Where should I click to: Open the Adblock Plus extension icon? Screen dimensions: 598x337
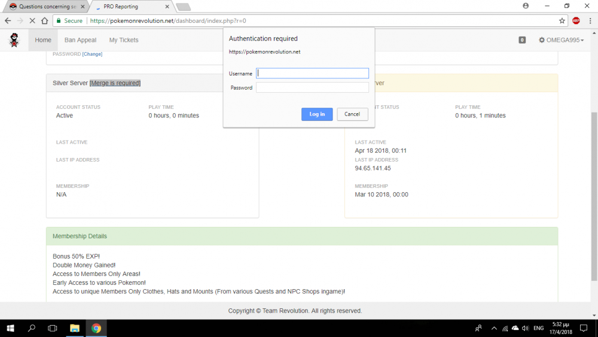[576, 20]
